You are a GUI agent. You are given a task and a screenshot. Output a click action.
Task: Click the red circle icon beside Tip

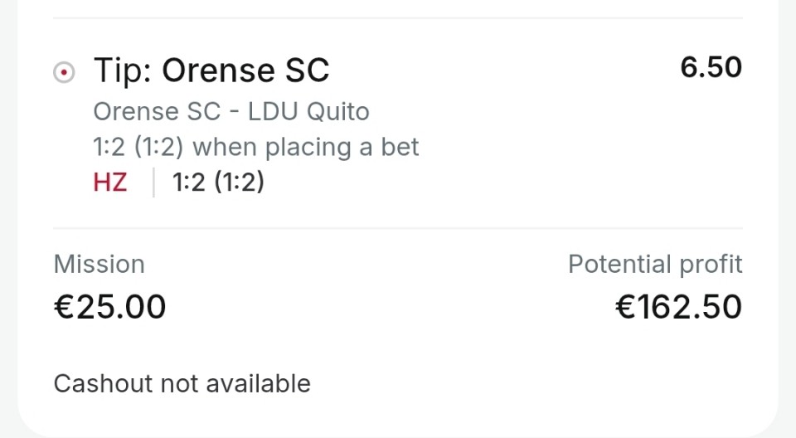coord(63,73)
